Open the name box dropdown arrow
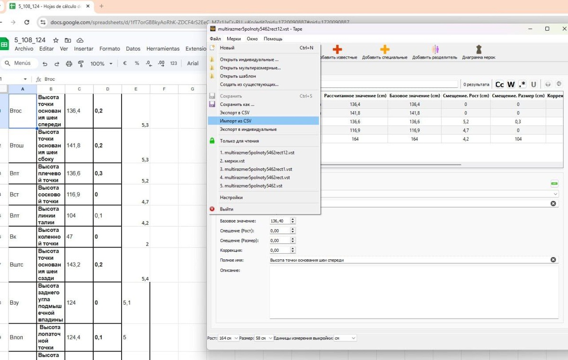 [25, 79]
